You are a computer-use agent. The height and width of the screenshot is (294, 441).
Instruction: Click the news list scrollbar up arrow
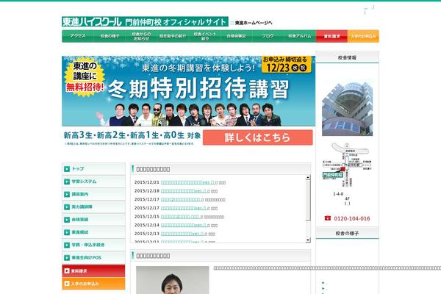[x=308, y=177]
